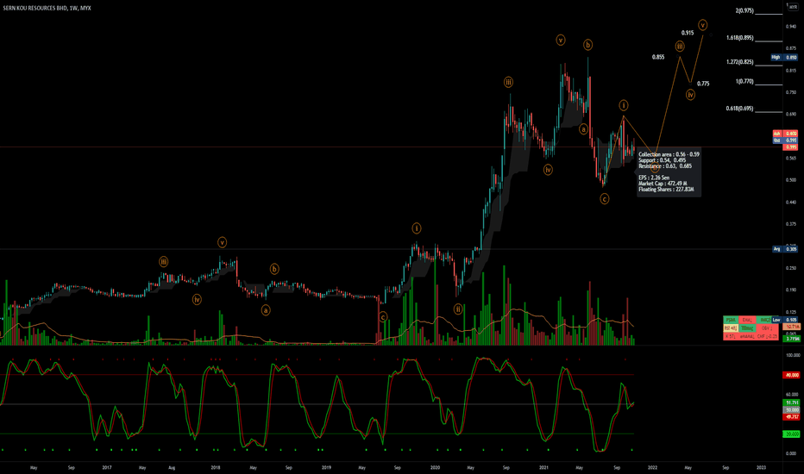Click 2023 on the time axis
This screenshot has width=804, height=474.
tap(762, 467)
